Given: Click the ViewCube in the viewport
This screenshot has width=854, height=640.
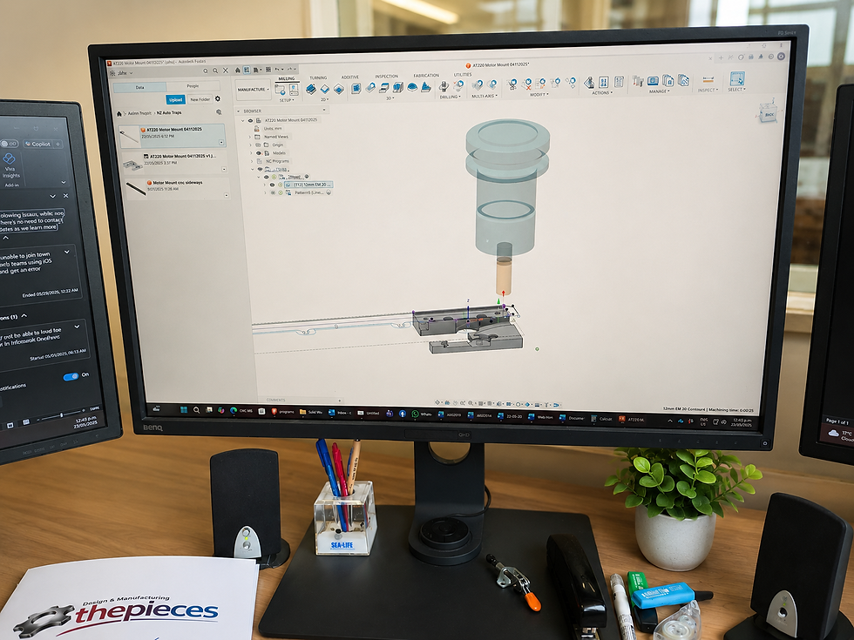Looking at the screenshot, I should 769,112.
